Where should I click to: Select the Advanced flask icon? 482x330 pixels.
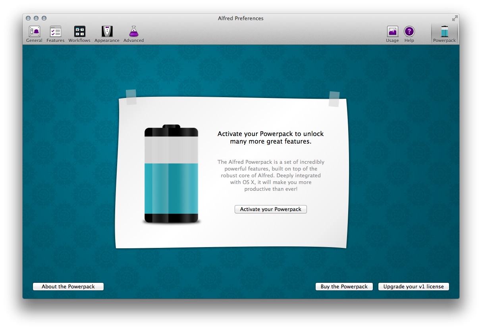click(133, 32)
